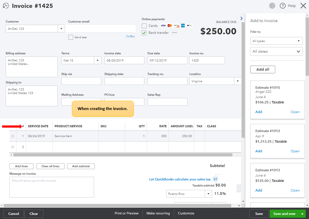309x219 pixels.
Task: Grab the drag handle on line 1
Action: (13, 136)
